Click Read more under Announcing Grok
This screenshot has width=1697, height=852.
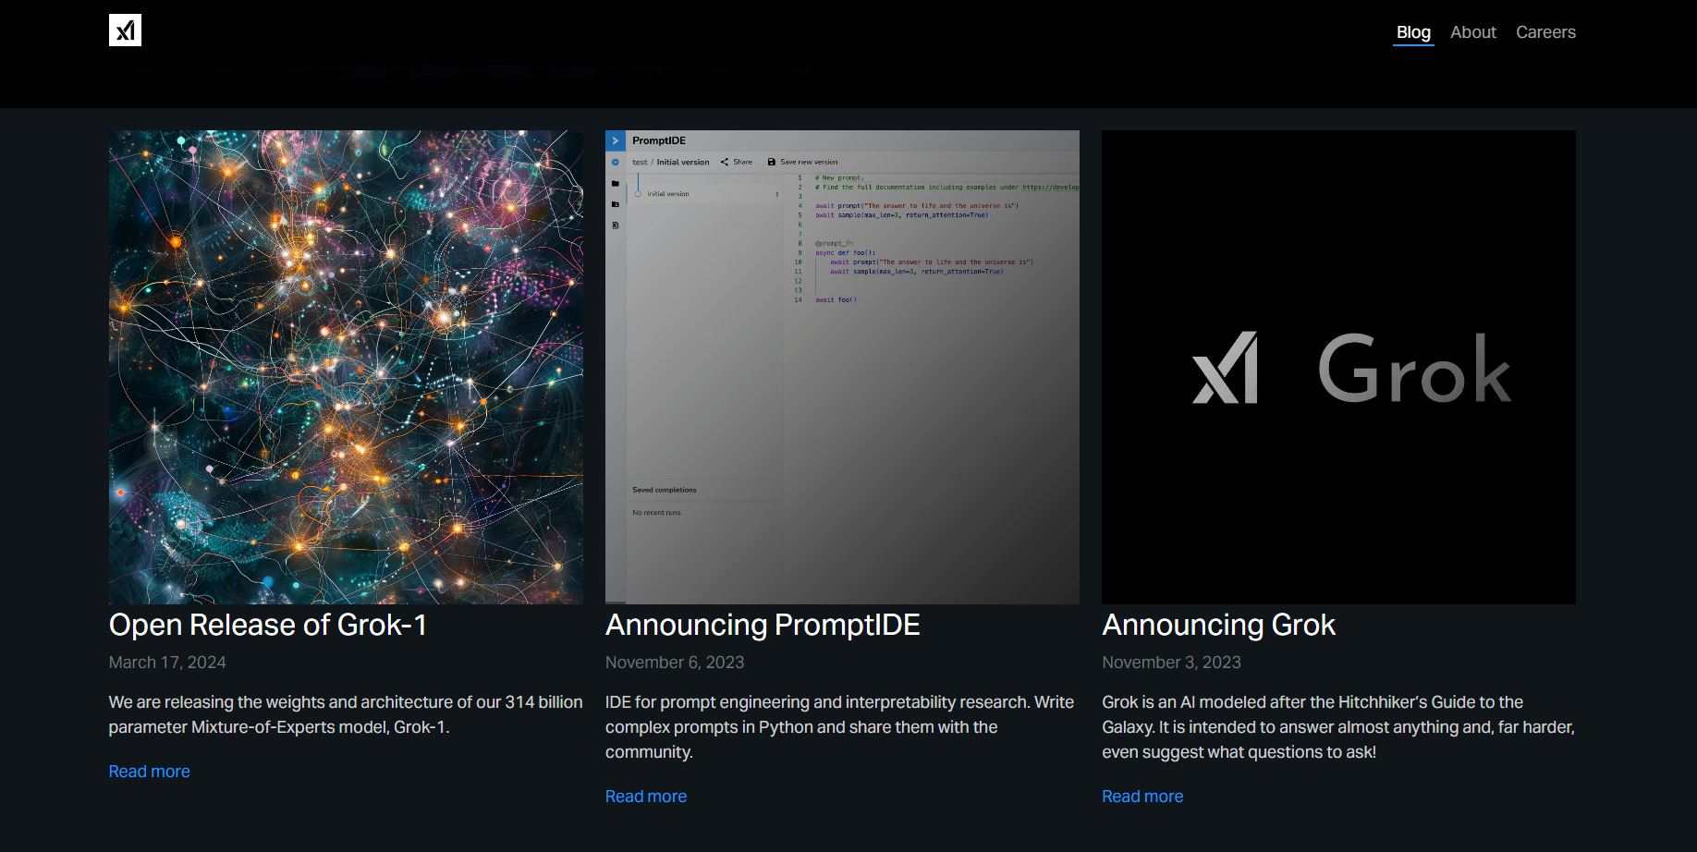[1142, 797]
